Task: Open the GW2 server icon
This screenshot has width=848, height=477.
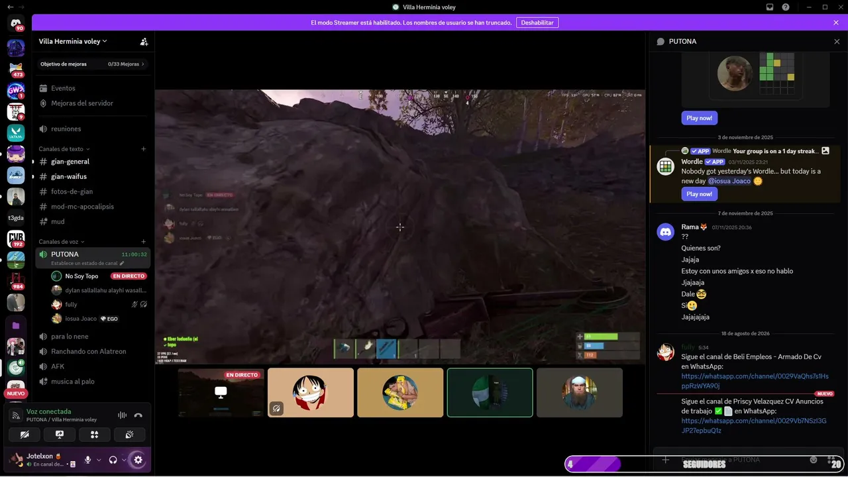Action: coord(16,91)
